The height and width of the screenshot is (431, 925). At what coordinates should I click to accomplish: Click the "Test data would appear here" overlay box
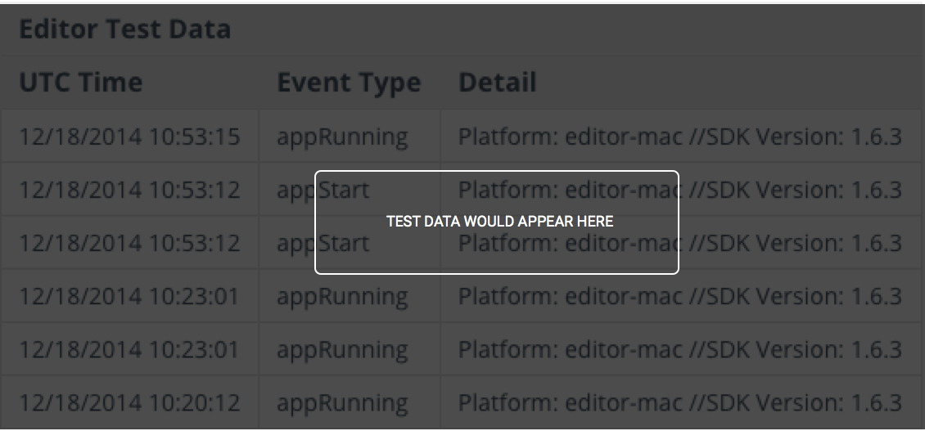(x=497, y=222)
